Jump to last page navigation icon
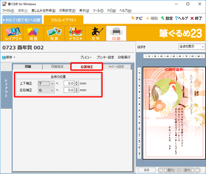The height and width of the screenshot is (174, 206). click(198, 170)
